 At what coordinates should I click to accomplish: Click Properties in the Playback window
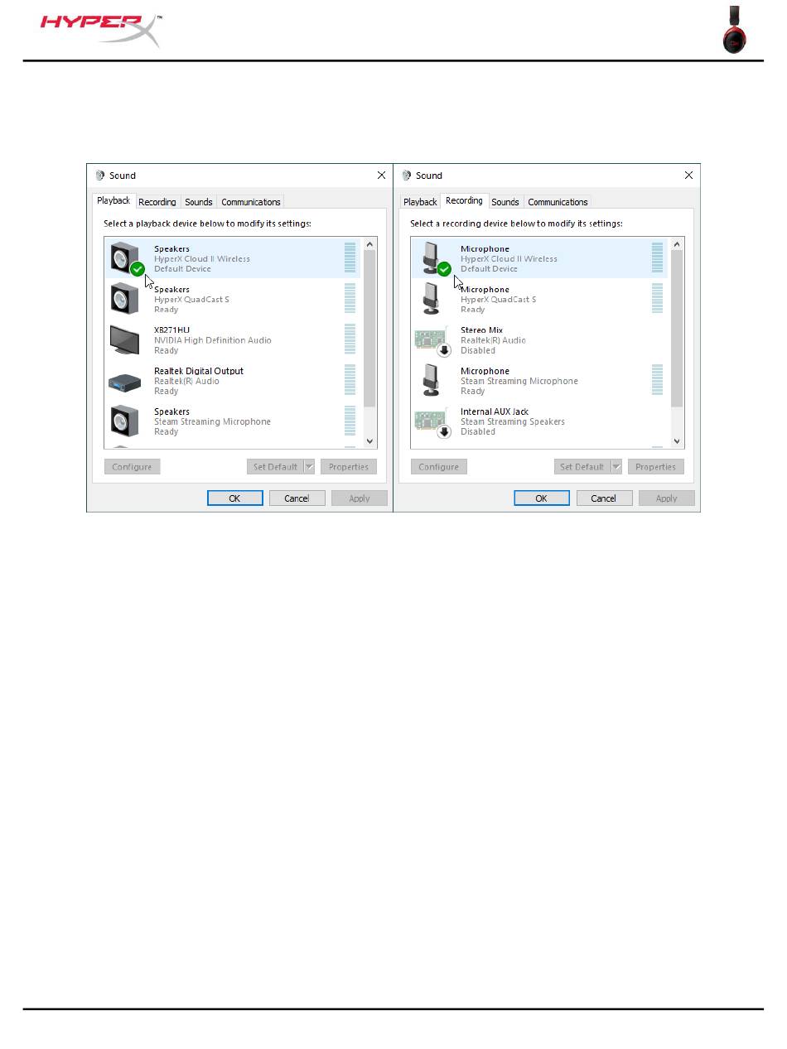click(x=349, y=467)
